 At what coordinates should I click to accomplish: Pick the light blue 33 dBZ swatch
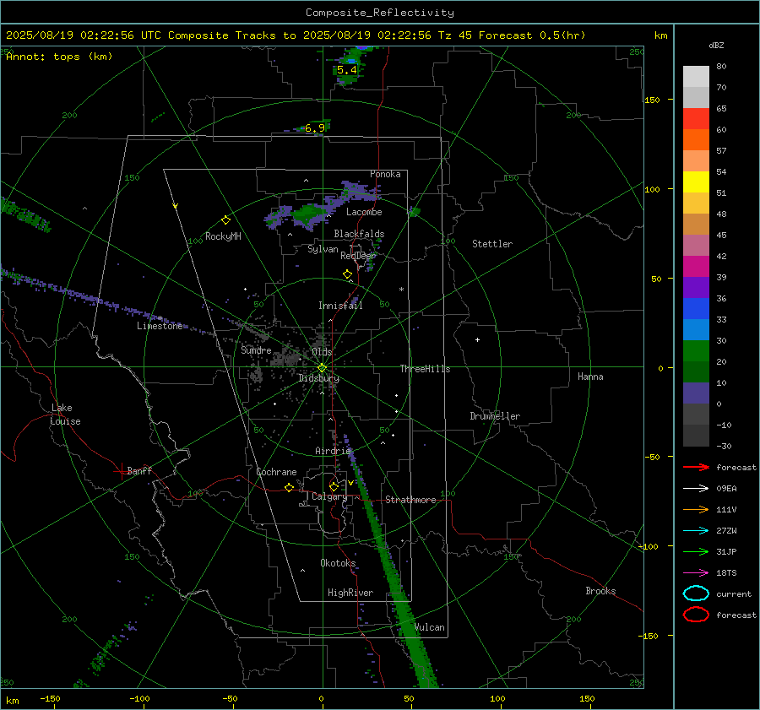[696, 329]
